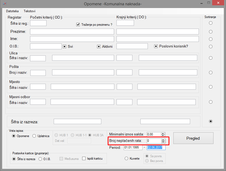Select sorting radio button for Prezime row
Viewport: 226px width, 171px height.
tap(211, 32)
